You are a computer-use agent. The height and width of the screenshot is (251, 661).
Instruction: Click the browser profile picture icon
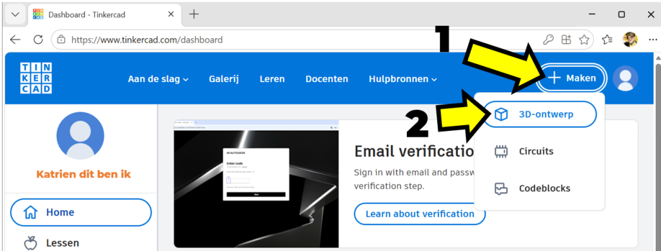coord(630,39)
